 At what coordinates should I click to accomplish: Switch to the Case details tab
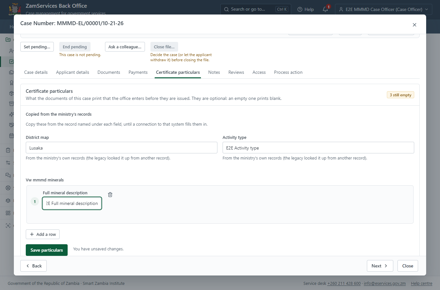[36, 72]
